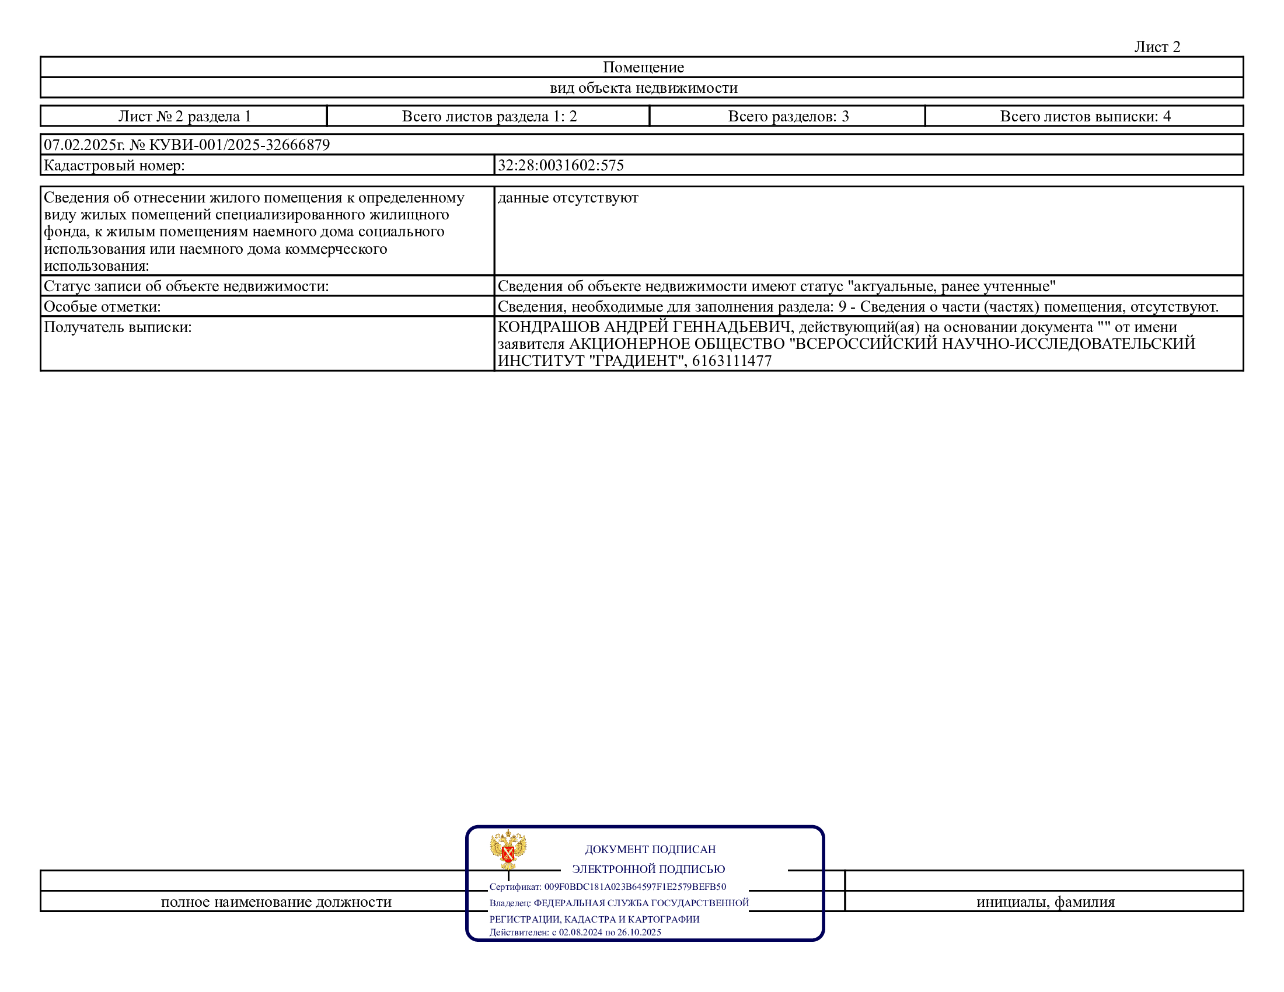Screen dimensions: 1284x992
Task: Click 'ДОКУМЕНТ ПОДПИСАН' stamp heading
Action: [650, 849]
